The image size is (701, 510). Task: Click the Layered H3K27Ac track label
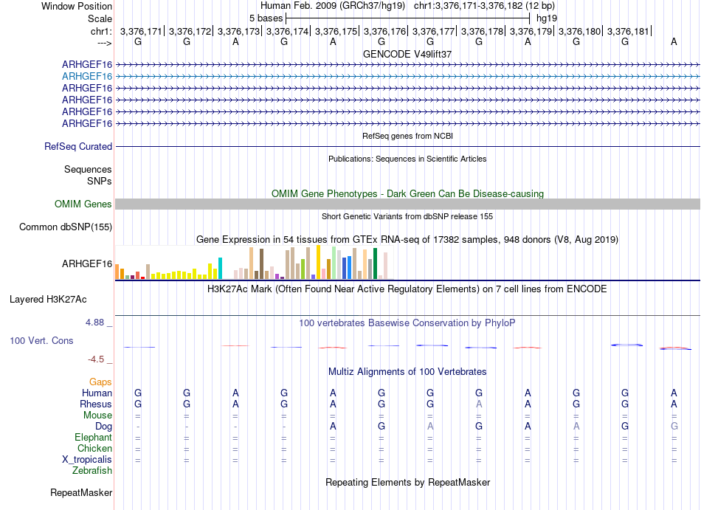(48, 300)
